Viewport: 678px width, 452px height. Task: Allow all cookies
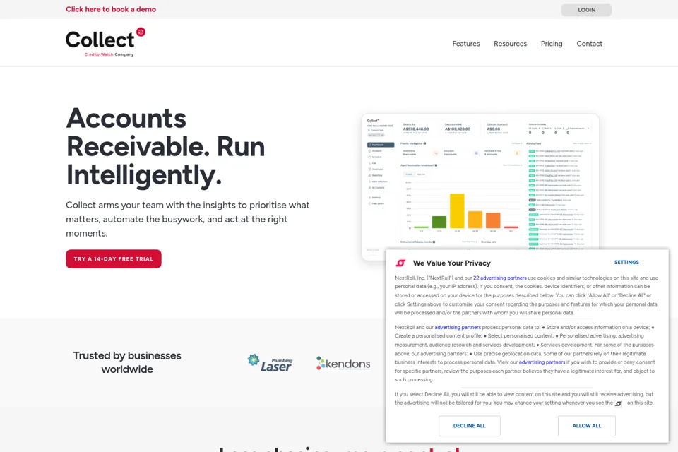586,426
